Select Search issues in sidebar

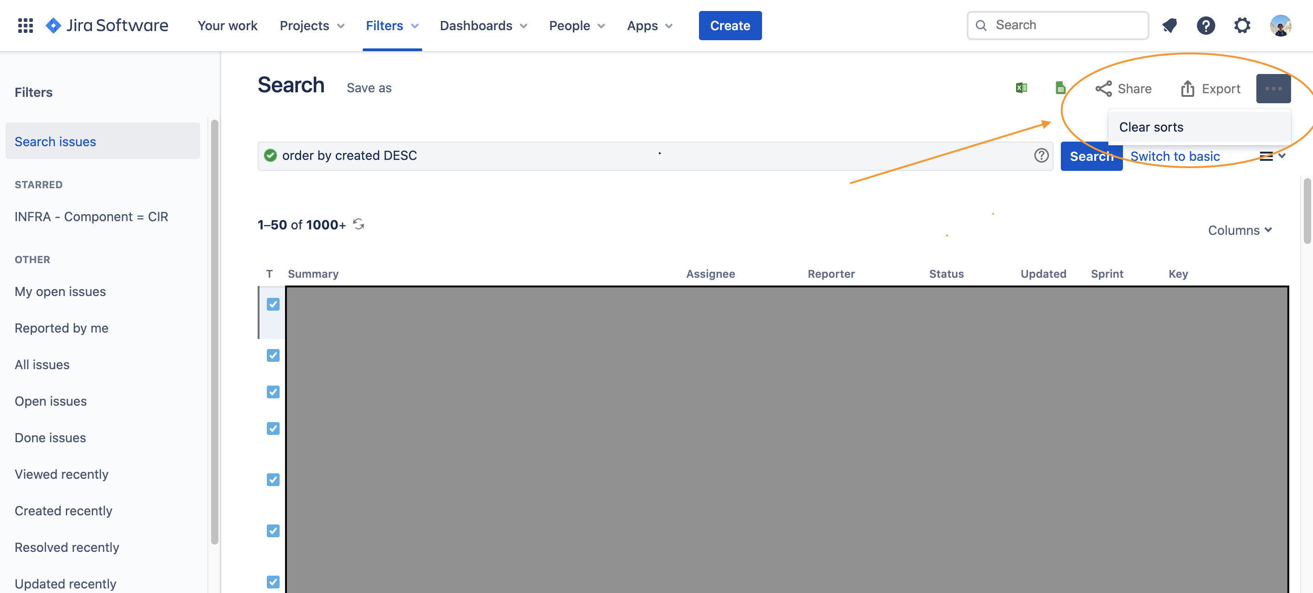pyautogui.click(x=102, y=141)
